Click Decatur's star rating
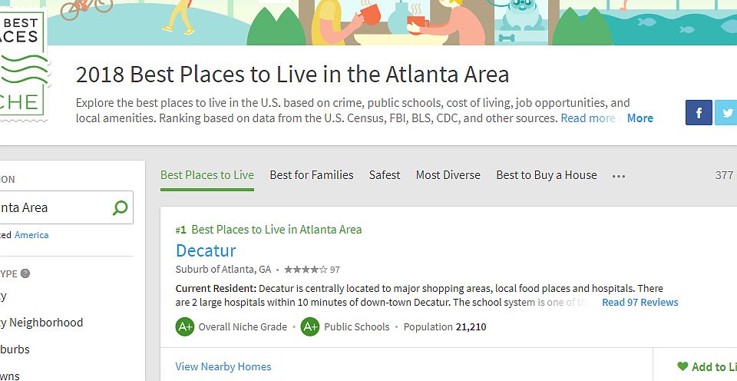Image resolution: width=737 pixels, height=381 pixels. coord(306,270)
